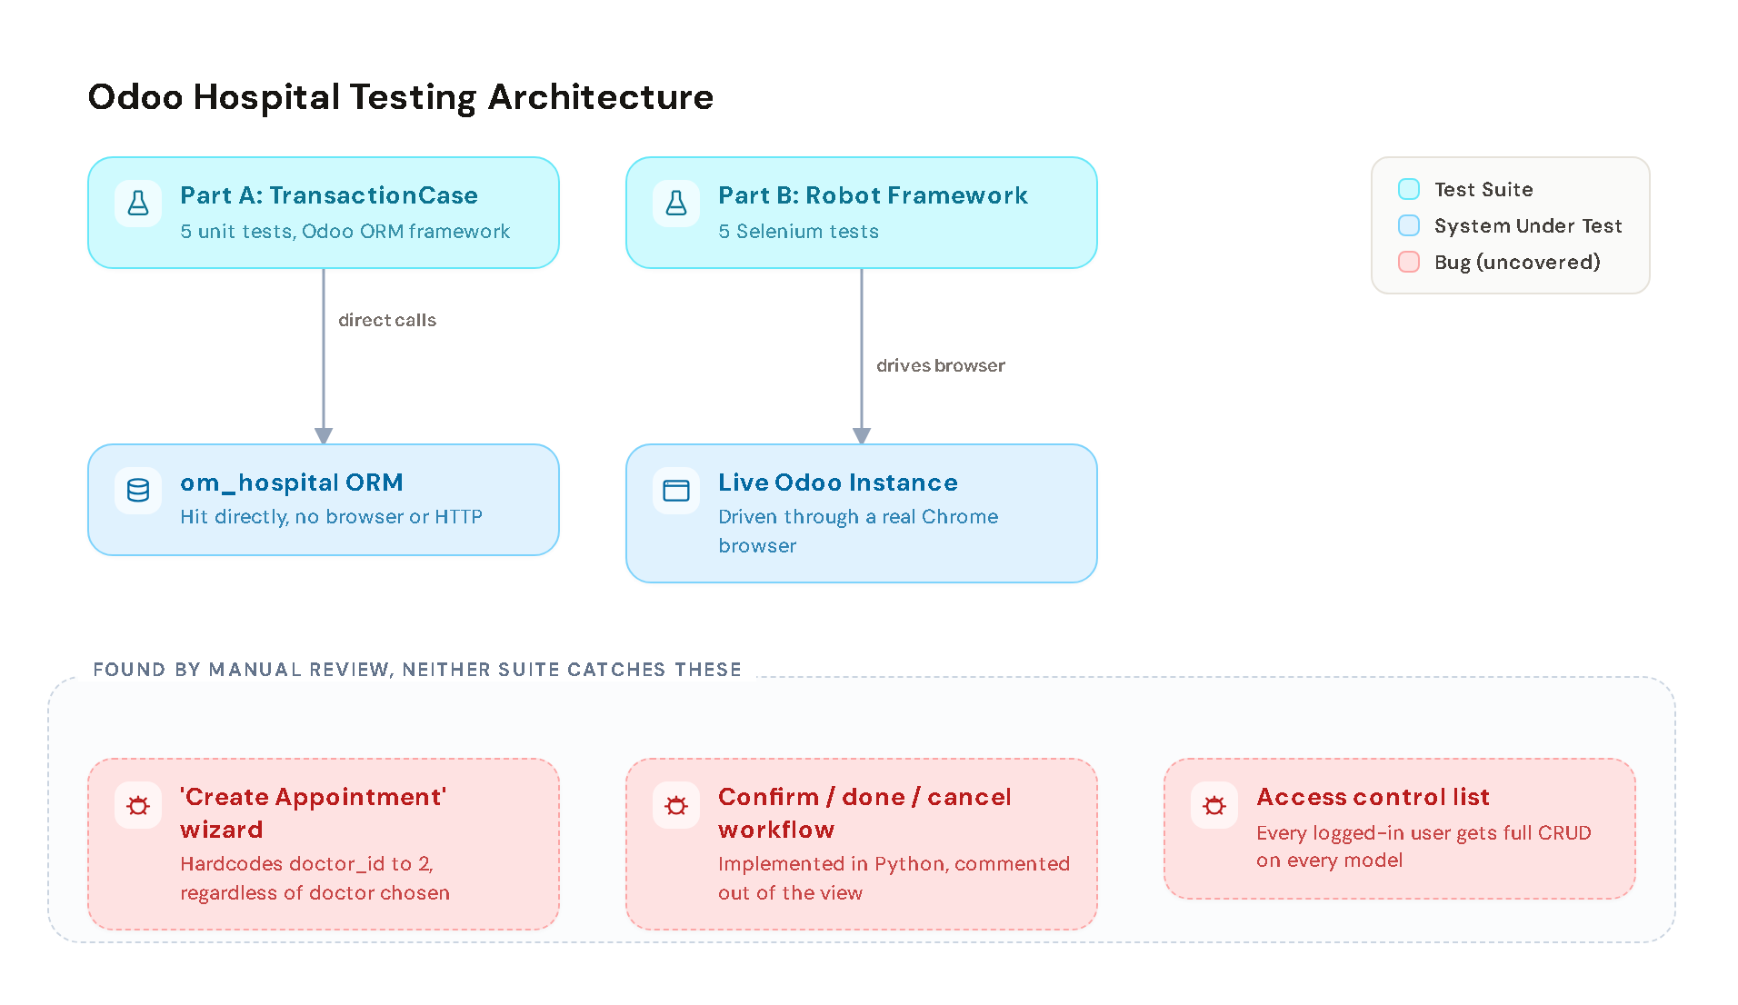Click '5 unit tests, Odoo ORM framework' text
This screenshot has height=1005, width=1738.
(345, 232)
